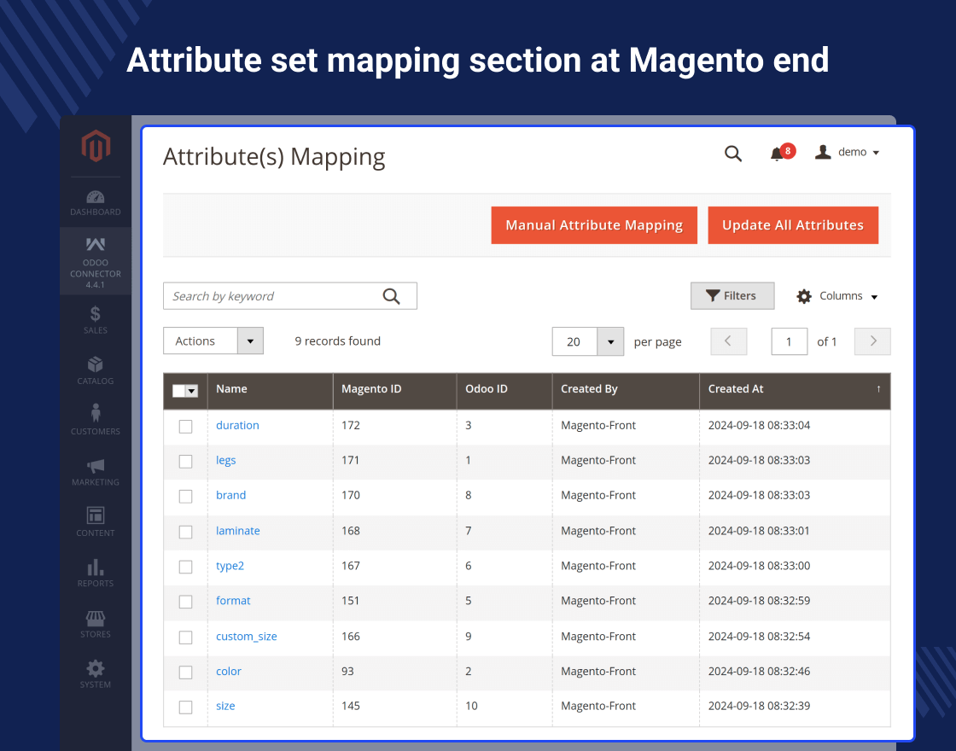Screen dimensions: 956x751
Task: Open the Sales sidebar menu
Action: [96, 320]
